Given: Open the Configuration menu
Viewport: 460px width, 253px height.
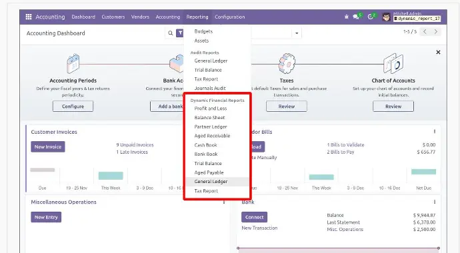Looking at the screenshot, I should [x=230, y=17].
